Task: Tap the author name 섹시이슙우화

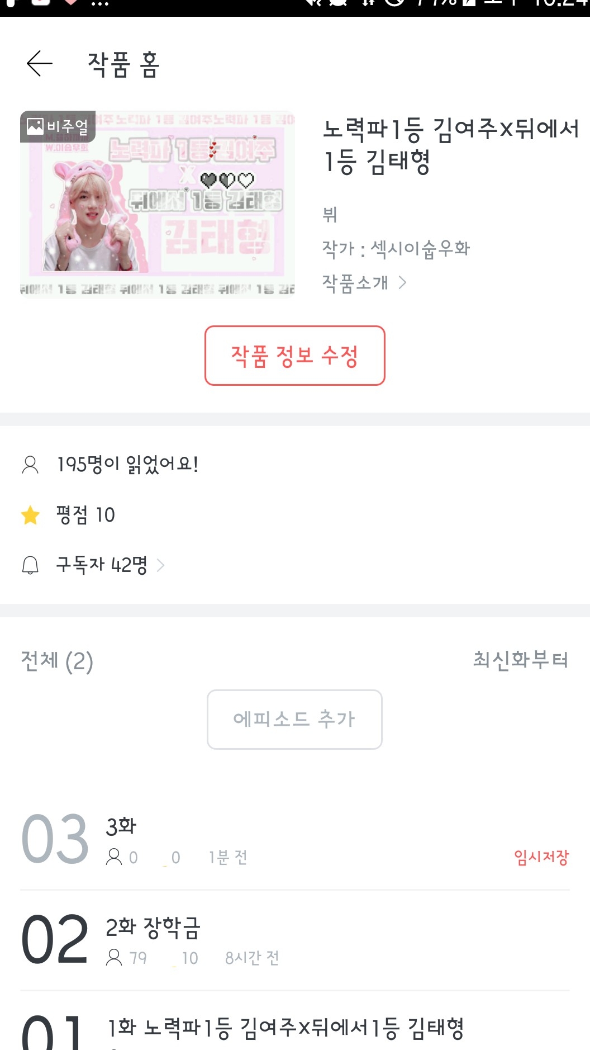Action: [420, 249]
